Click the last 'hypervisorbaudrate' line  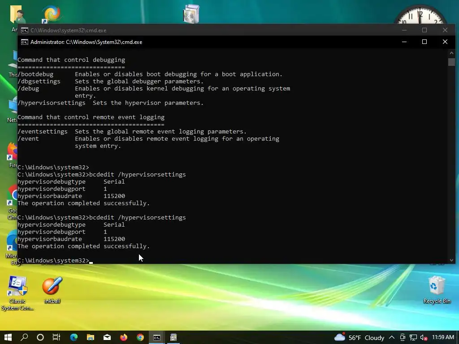click(71, 239)
